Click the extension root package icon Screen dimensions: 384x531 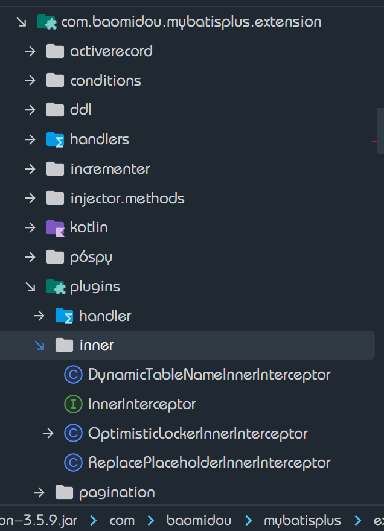click(46, 22)
